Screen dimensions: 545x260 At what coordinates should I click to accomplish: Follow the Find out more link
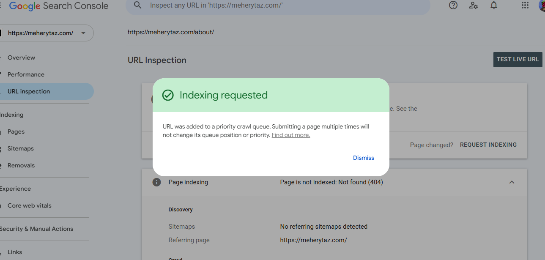[291, 135]
